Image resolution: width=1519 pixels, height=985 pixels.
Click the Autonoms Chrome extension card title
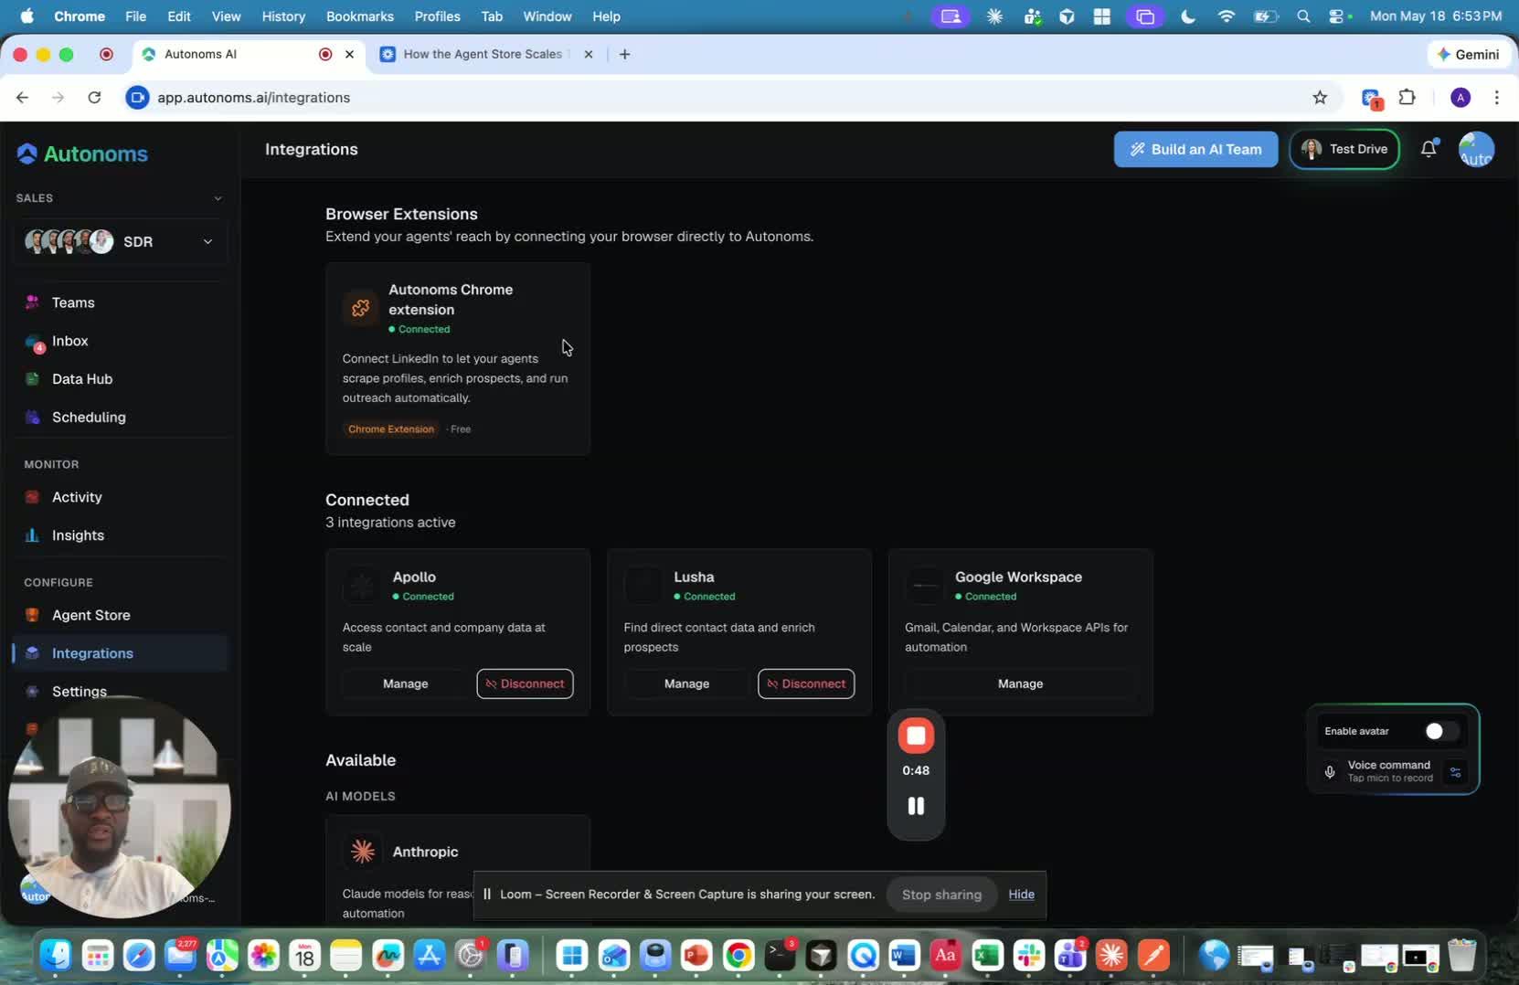pos(451,300)
